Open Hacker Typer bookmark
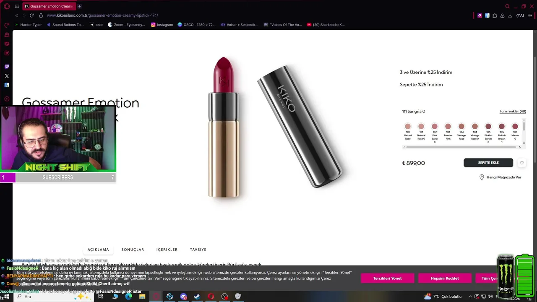537x302 pixels. tap(28, 25)
